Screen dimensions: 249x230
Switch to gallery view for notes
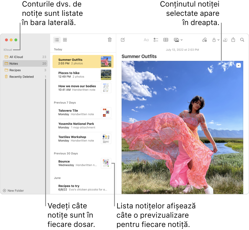pyautogui.click(x=65, y=40)
